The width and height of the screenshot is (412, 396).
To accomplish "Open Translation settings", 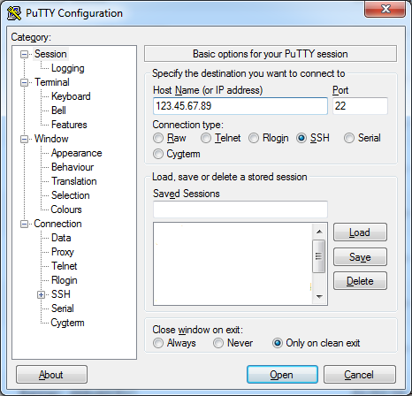I will coord(74,181).
